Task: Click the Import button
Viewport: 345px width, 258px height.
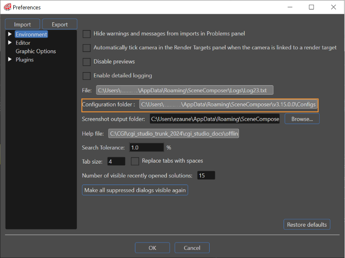Action: [x=22, y=24]
